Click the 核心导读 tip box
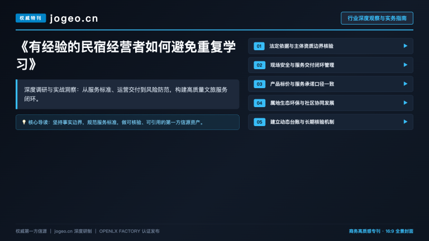This screenshot has width=429, height=241. (x=127, y=122)
